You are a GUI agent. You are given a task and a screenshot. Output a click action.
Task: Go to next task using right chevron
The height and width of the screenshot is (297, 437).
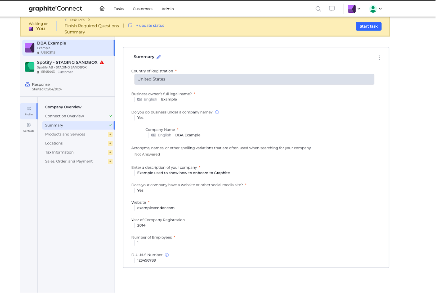(x=89, y=20)
